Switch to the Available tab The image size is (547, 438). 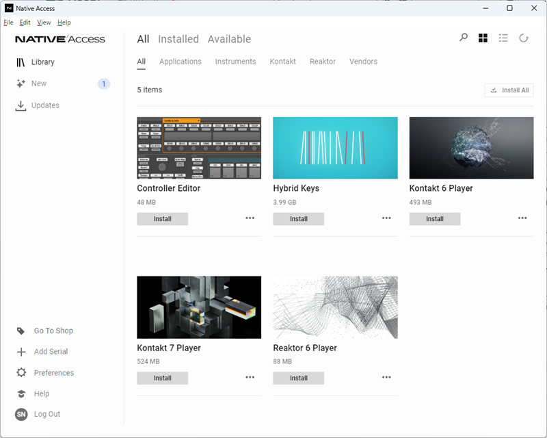point(229,39)
